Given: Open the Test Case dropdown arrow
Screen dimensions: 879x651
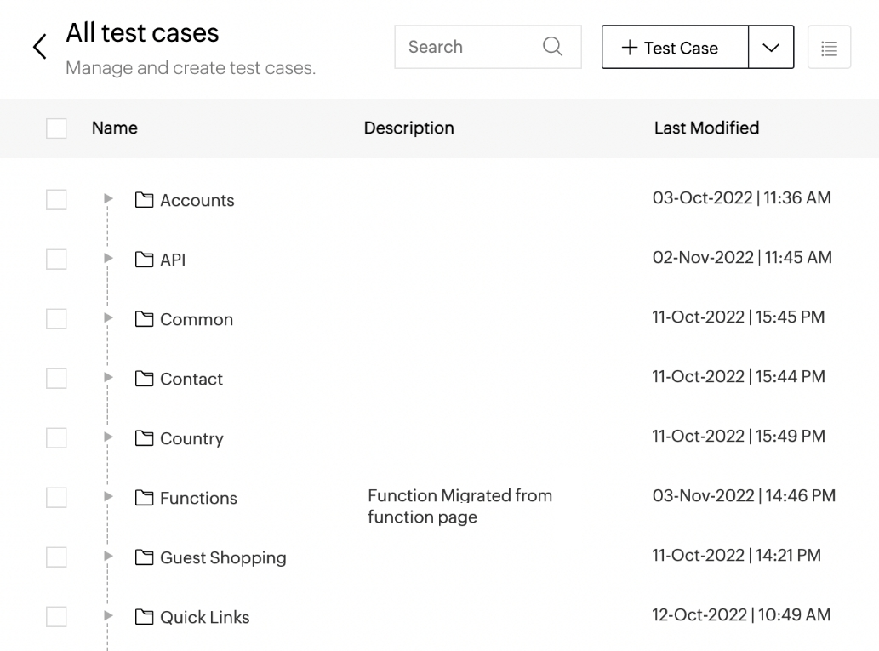Looking at the screenshot, I should point(771,49).
